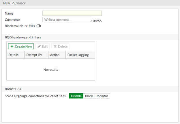The image size is (180, 124).
Task: Toggle the Block malicious URLs switch
Action: pyautogui.click(x=39, y=26)
